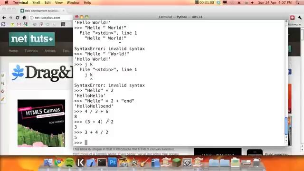
Task: Click the HTML5 Canvas book cover image
Action: click(x=41, y=123)
